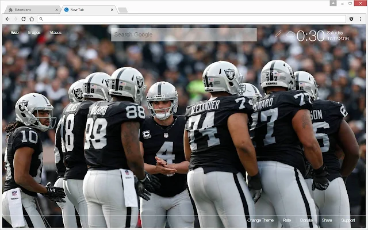
Task: Close the Extensions tab
Action: [x=56, y=10]
